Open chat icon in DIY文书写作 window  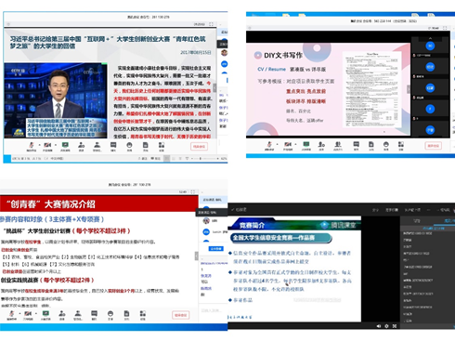[357, 145]
